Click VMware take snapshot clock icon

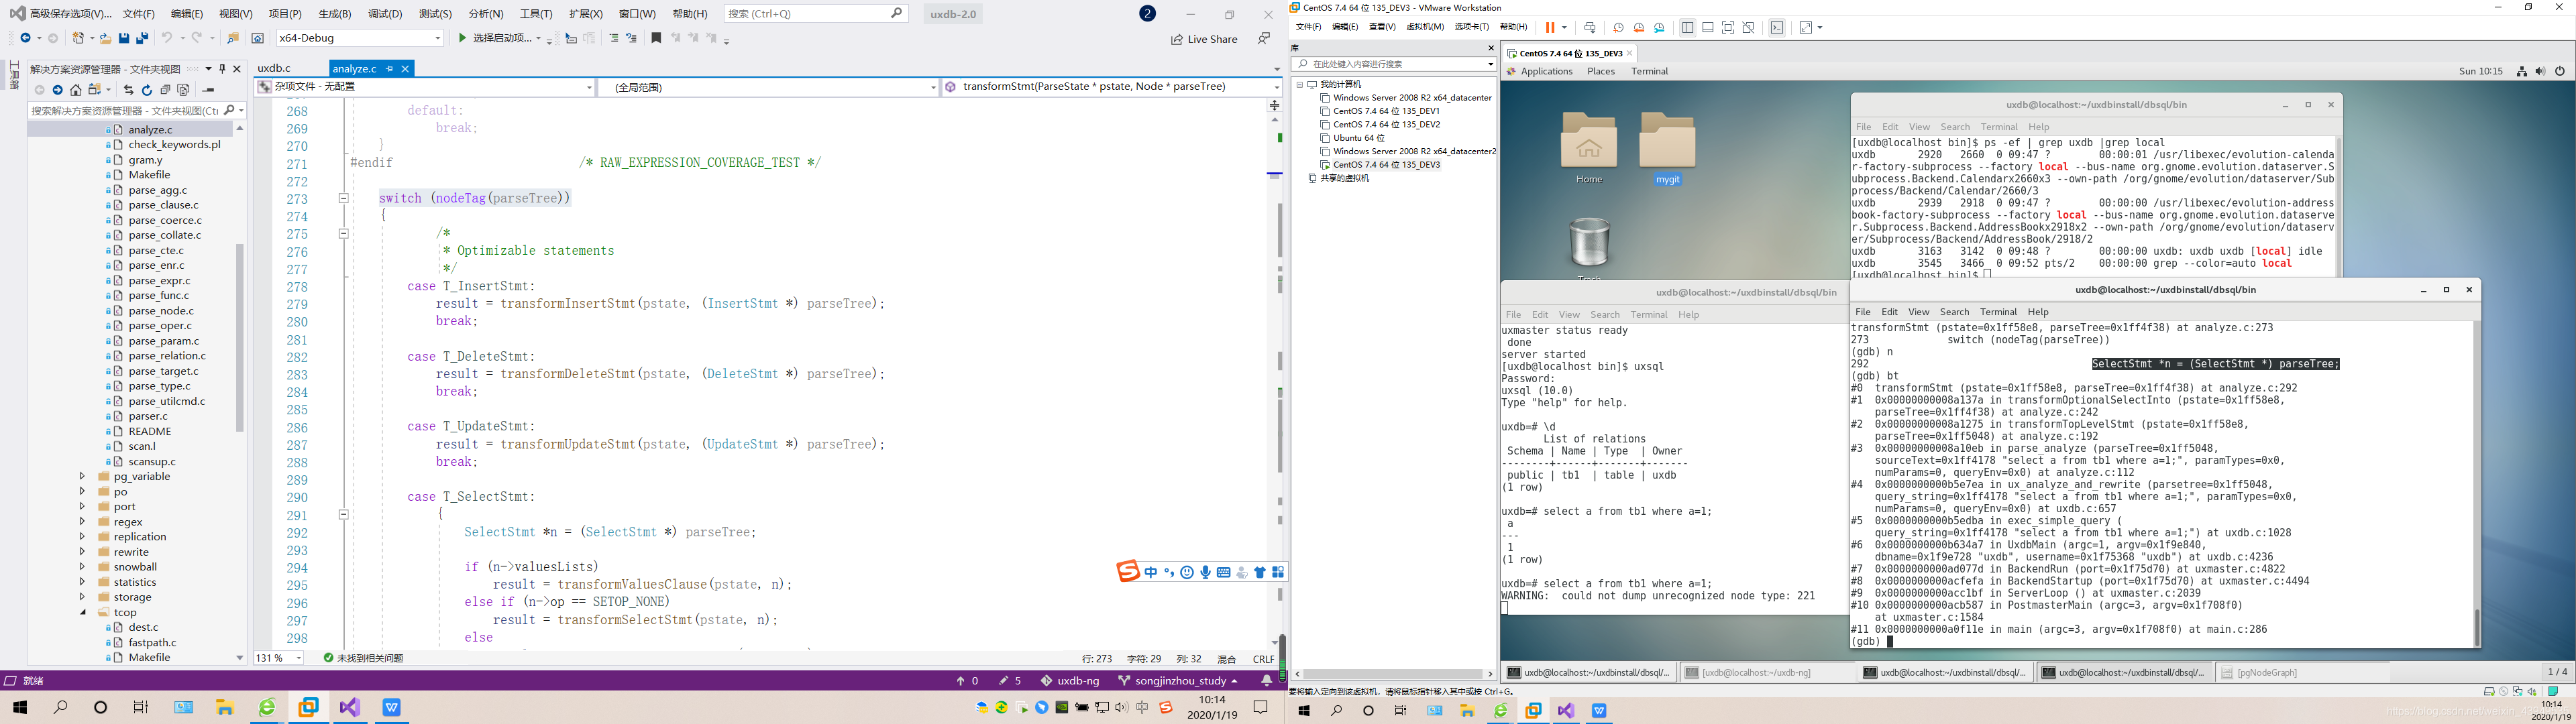(x=1618, y=28)
